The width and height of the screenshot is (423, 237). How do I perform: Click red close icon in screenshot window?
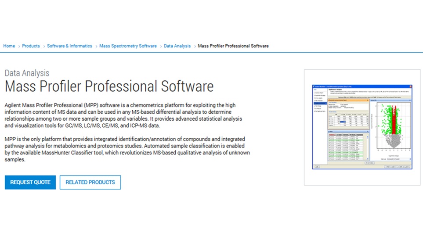click(x=411, y=86)
